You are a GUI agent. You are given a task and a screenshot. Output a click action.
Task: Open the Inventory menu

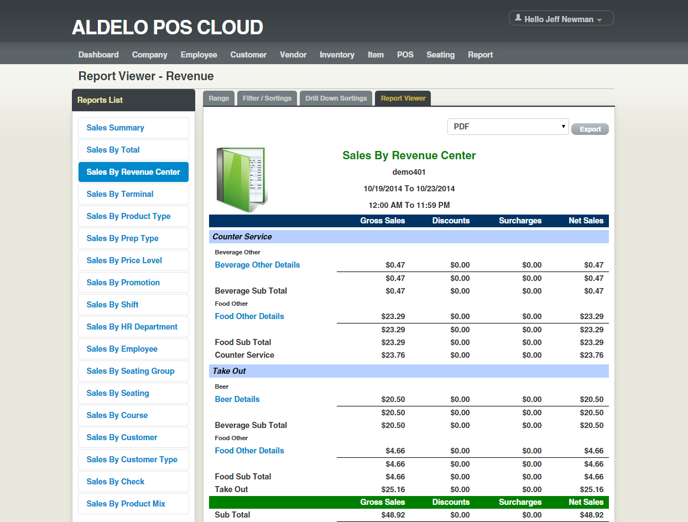point(337,55)
